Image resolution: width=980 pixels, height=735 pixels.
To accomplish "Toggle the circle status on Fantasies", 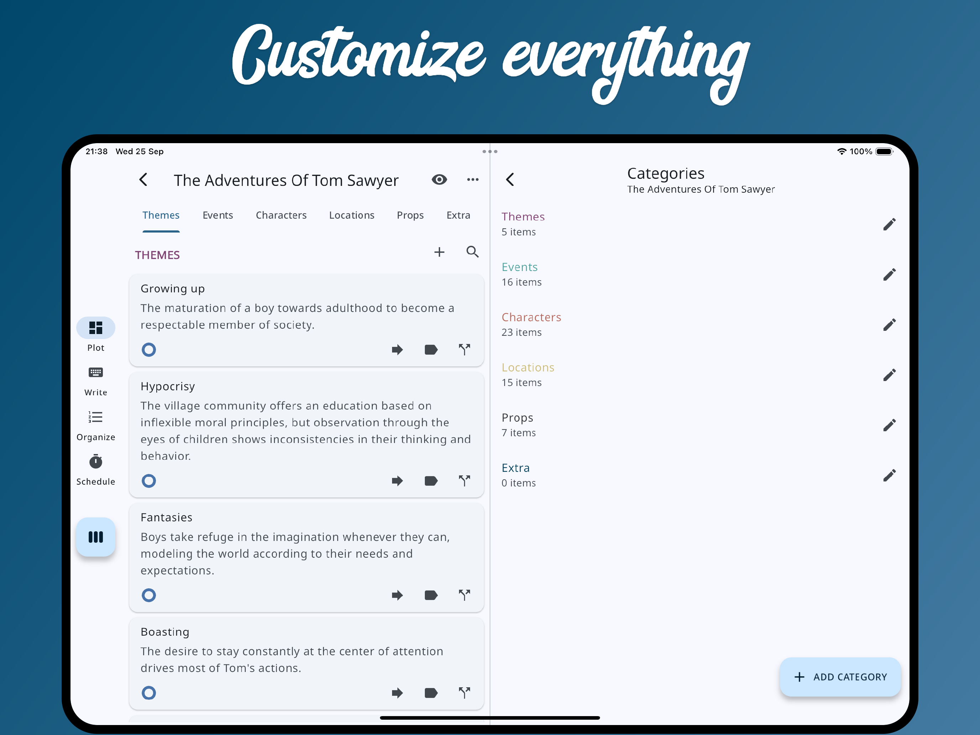I will tap(149, 595).
